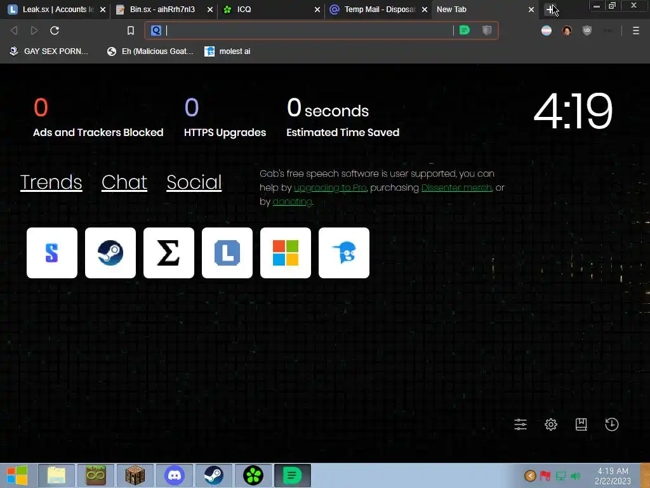This screenshot has height=488, width=650.
Task: Close the Leak.sx tab
Action: point(103,9)
